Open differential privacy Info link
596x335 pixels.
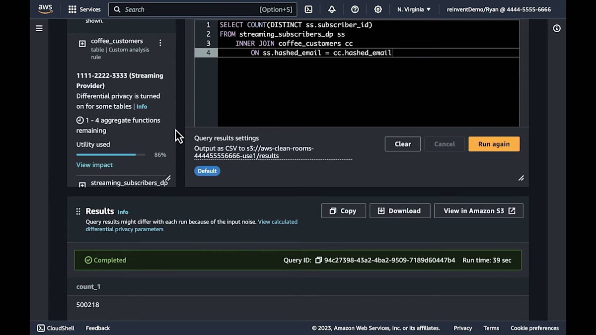click(x=142, y=107)
